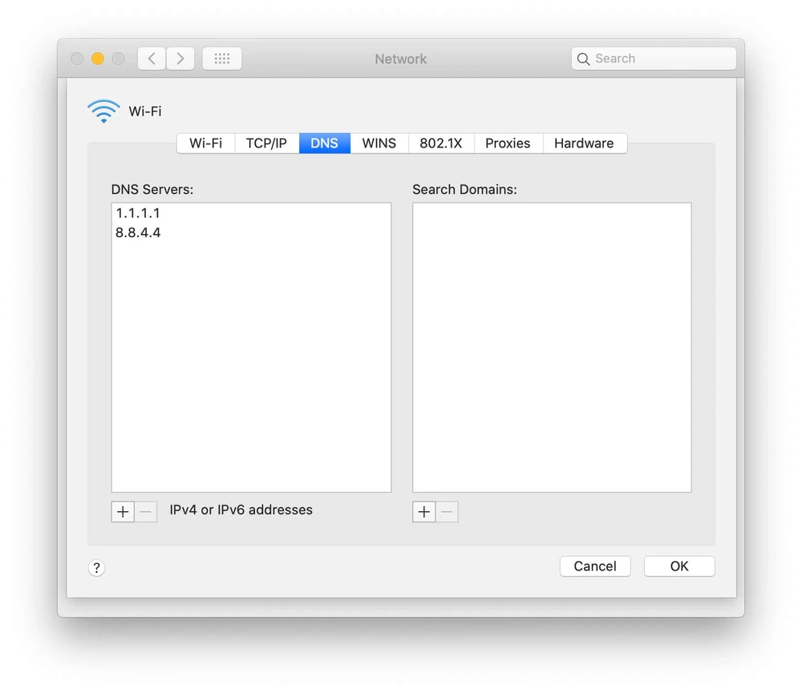Image resolution: width=802 pixels, height=693 pixels.
Task: Add a new search domain with the plus button
Action: (423, 511)
